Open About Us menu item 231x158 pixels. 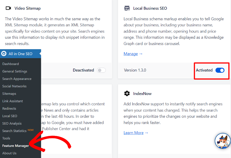(9, 153)
